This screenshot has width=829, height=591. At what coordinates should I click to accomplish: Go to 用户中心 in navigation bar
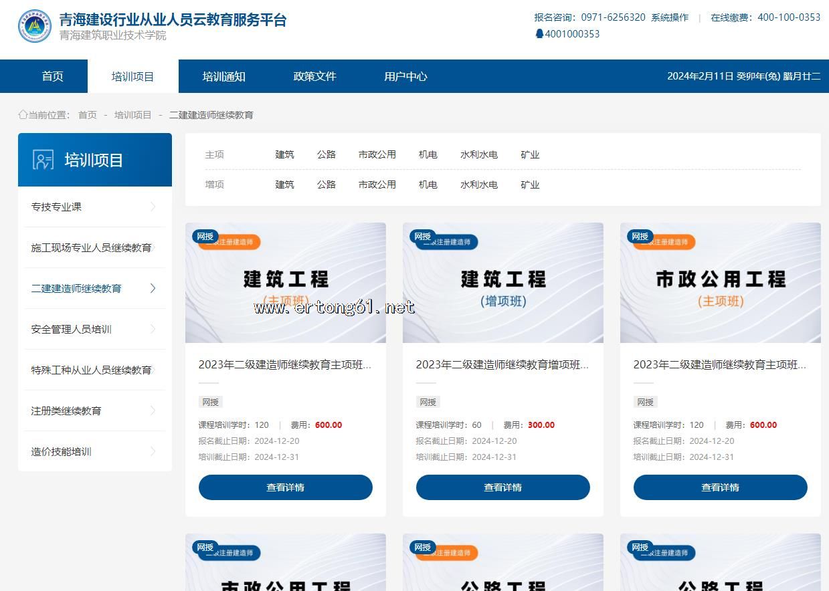tap(405, 76)
